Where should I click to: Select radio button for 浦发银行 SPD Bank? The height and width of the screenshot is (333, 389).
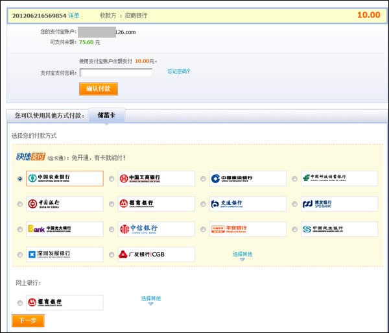coord(295,204)
